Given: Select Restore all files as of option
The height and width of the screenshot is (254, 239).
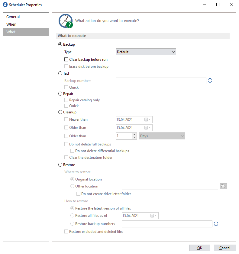Looking at the screenshot, I should [72, 216].
